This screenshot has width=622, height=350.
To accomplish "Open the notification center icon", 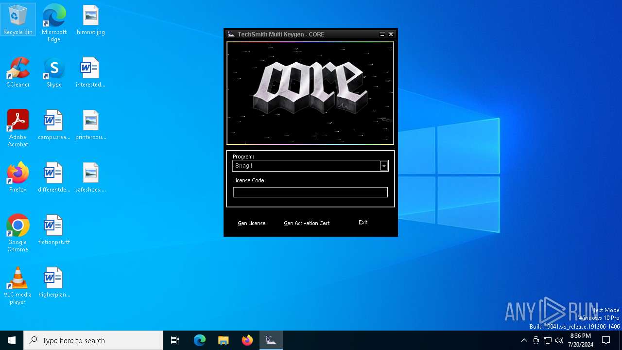I will coord(606,340).
